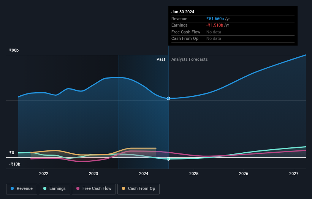Toggle the Cash From Op legend series
The image size is (312, 199).
click(138, 189)
